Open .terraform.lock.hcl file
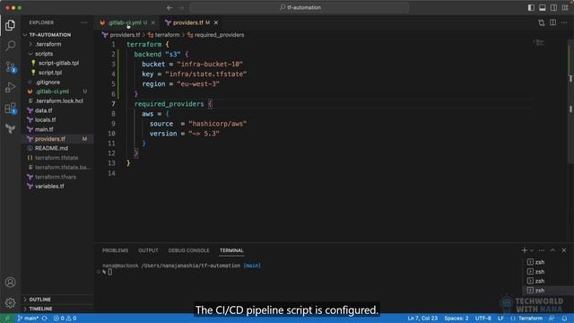 point(59,100)
